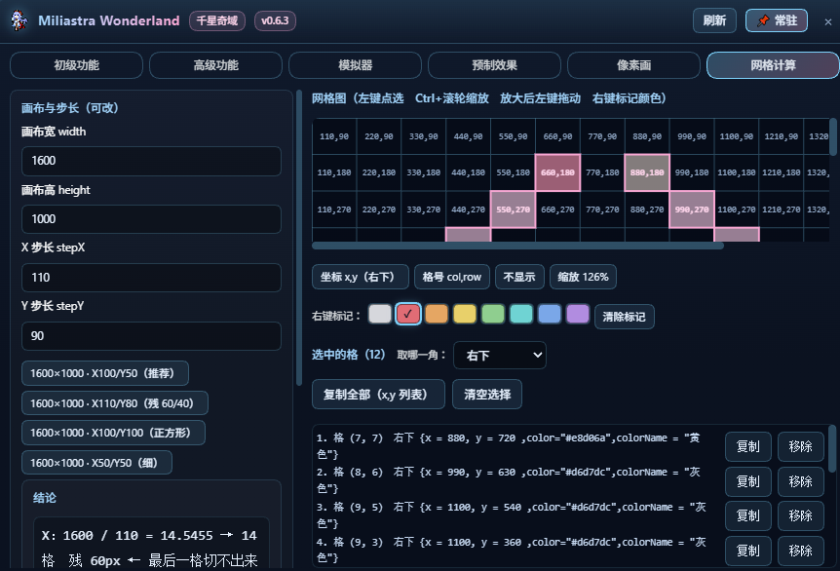The image size is (840, 571).
Task: Click the 选中的格 (12) label
Action: point(348,355)
